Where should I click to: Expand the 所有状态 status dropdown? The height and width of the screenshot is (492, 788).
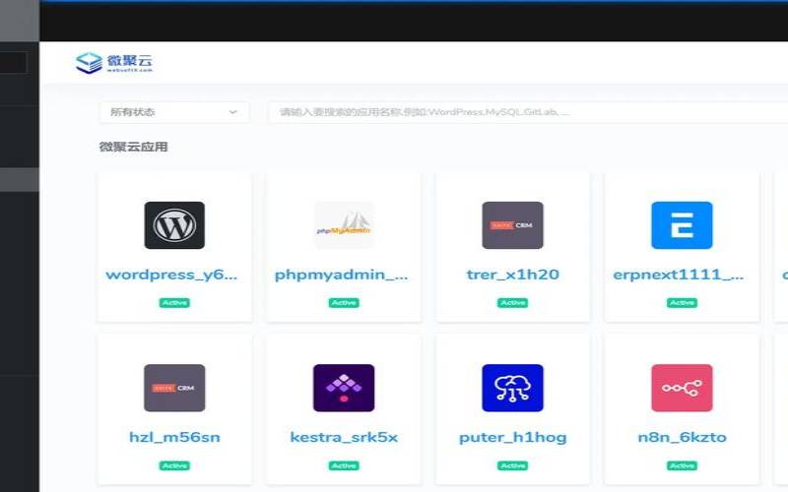[174, 112]
